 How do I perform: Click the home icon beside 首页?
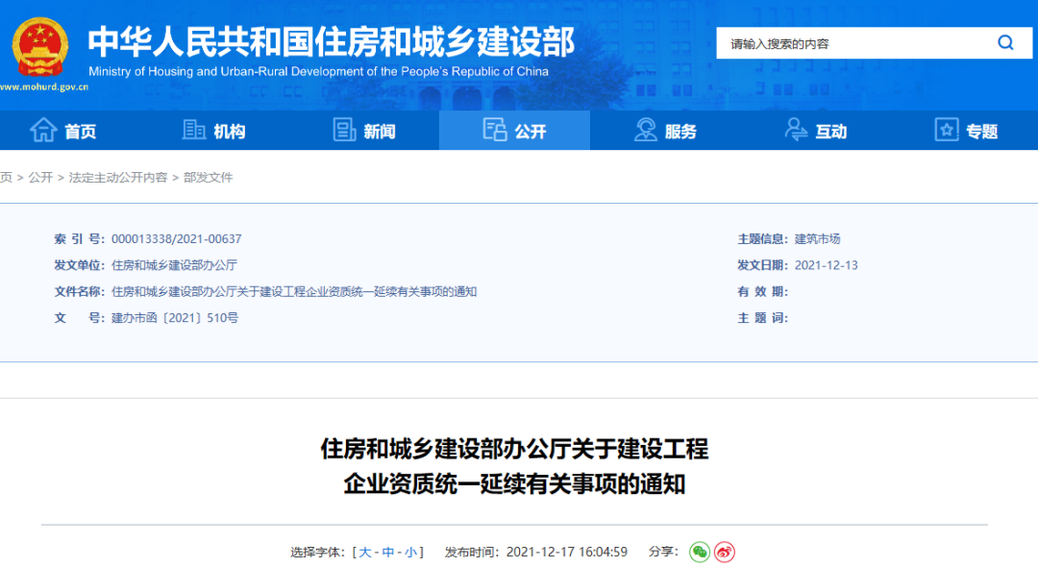[45, 130]
